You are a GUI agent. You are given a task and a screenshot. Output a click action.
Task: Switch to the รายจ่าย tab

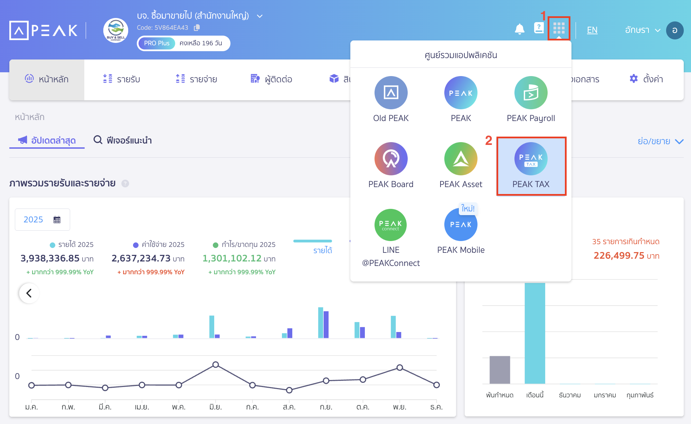point(196,79)
